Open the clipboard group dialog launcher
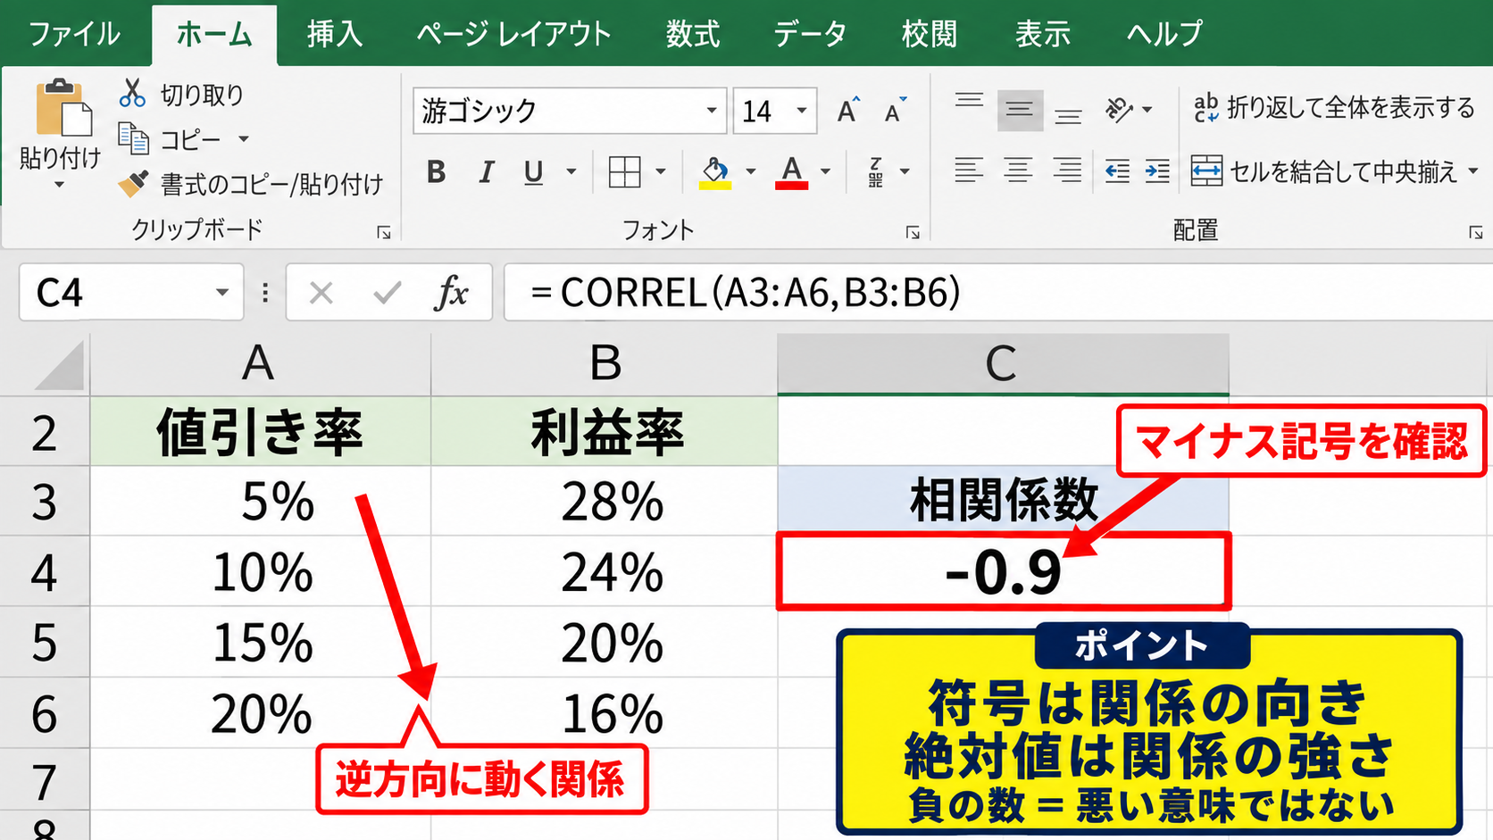The width and height of the screenshot is (1493, 840). pyautogui.click(x=384, y=233)
